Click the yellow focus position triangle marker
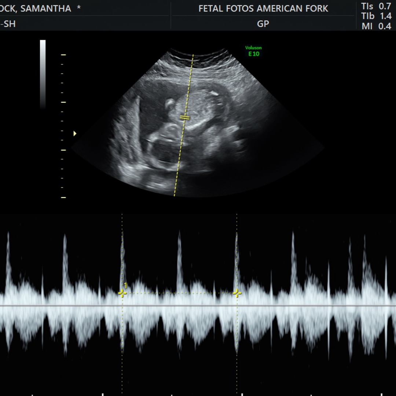Image resolution: width=396 pixels, height=396 pixels. 75,133
